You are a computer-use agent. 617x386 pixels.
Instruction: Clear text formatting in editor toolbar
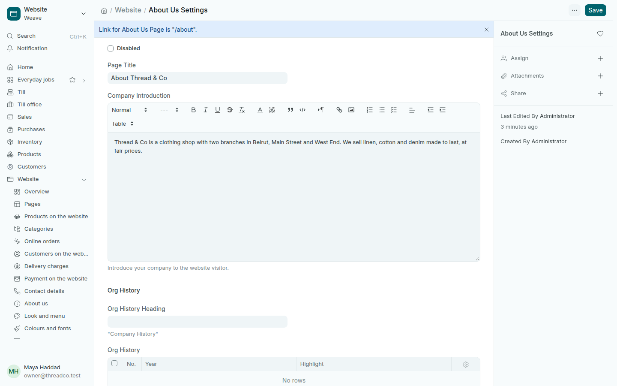click(x=242, y=110)
